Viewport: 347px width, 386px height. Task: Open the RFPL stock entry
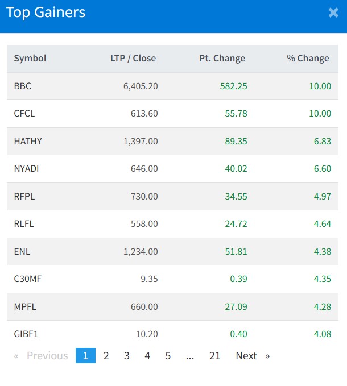[x=24, y=196]
